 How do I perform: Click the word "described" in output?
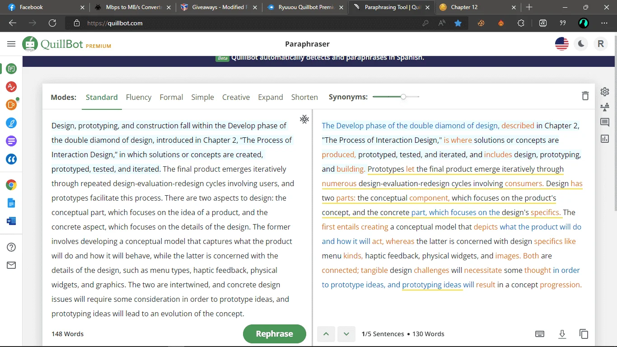pos(518,126)
